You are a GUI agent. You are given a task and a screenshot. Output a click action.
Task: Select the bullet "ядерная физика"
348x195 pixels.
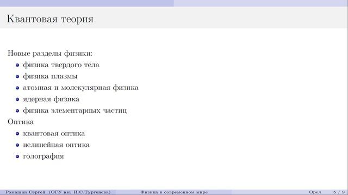point(51,99)
